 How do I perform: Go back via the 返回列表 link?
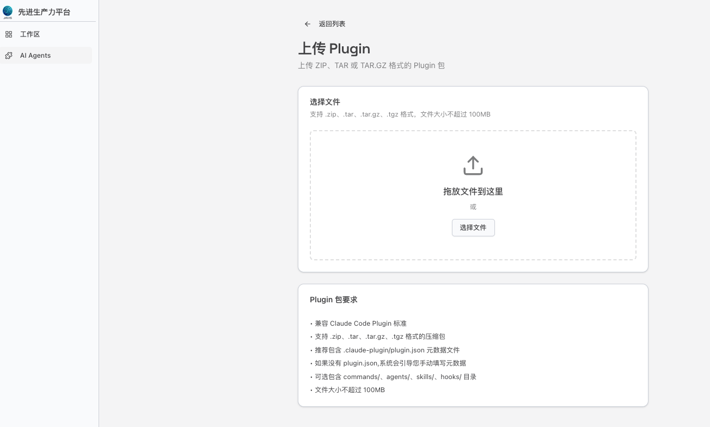[x=332, y=24]
